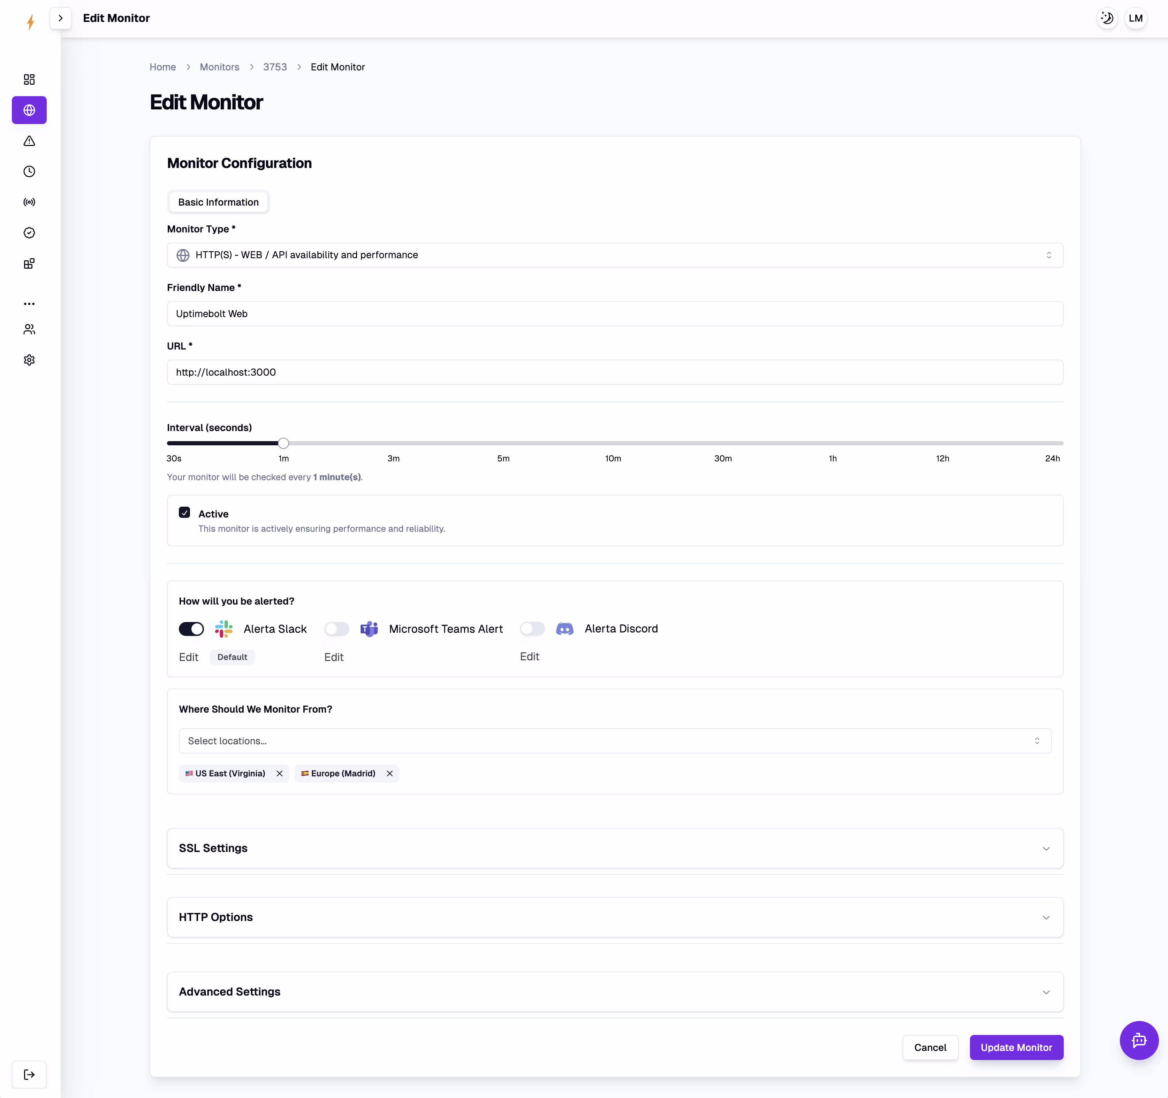
Task: Remove the US East (Virginia) location chip
Action: tap(279, 773)
